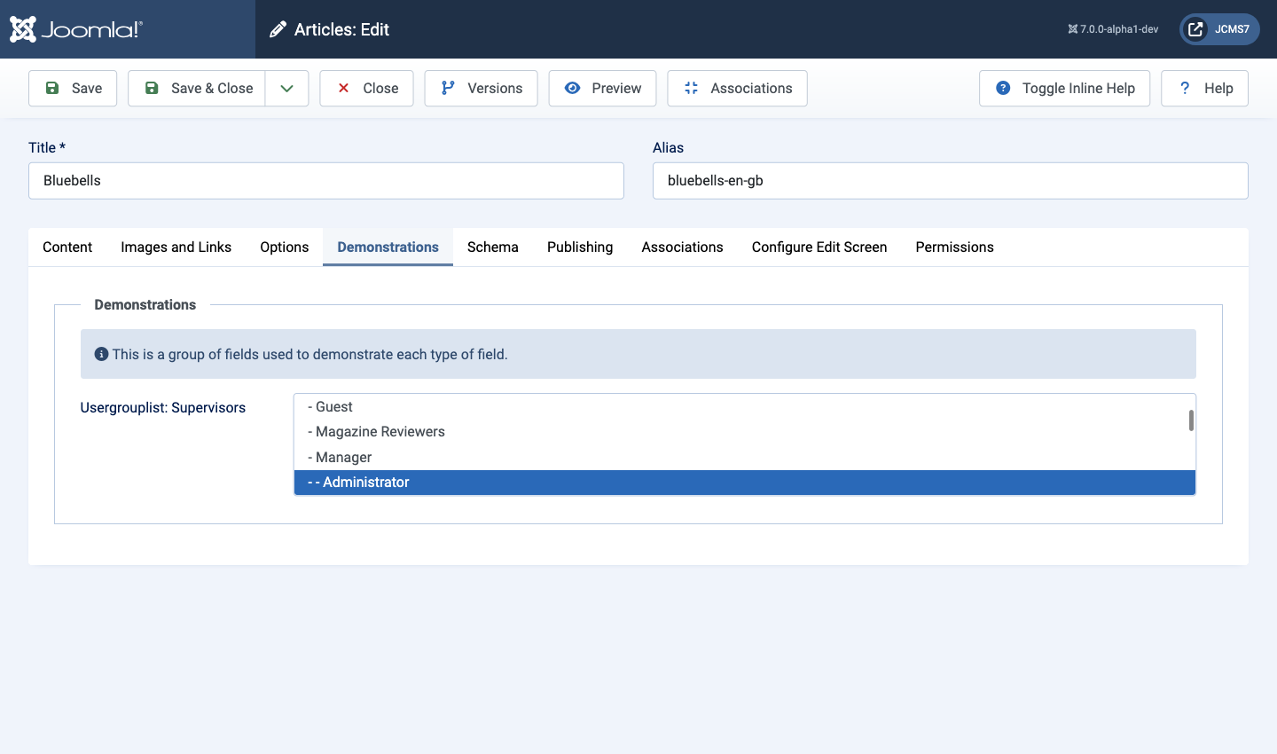Viewport: 1277px width, 754px height.
Task: Open the JCMS7 site preview button
Action: tap(1219, 29)
